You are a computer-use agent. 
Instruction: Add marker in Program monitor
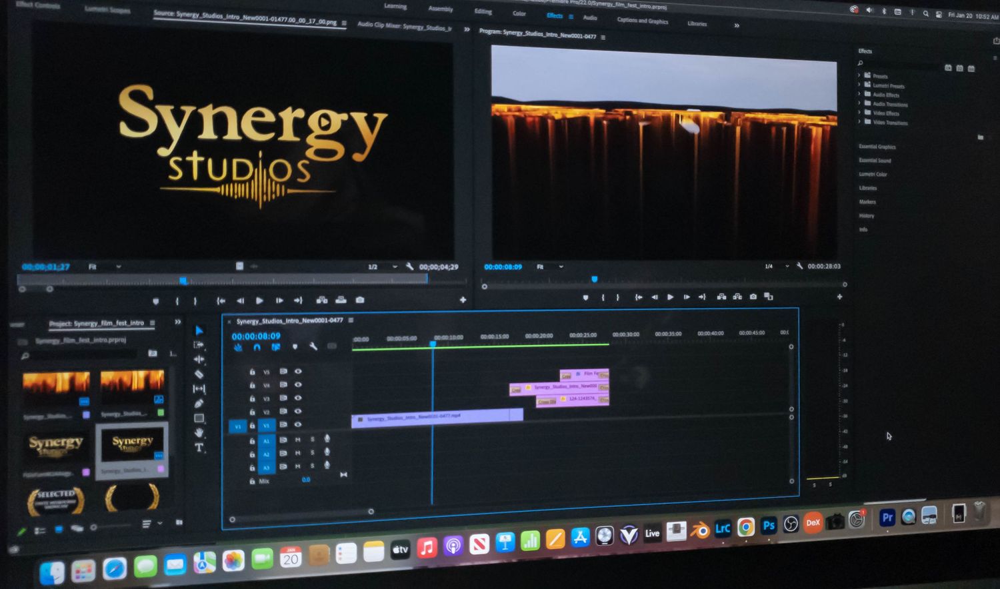coord(585,298)
